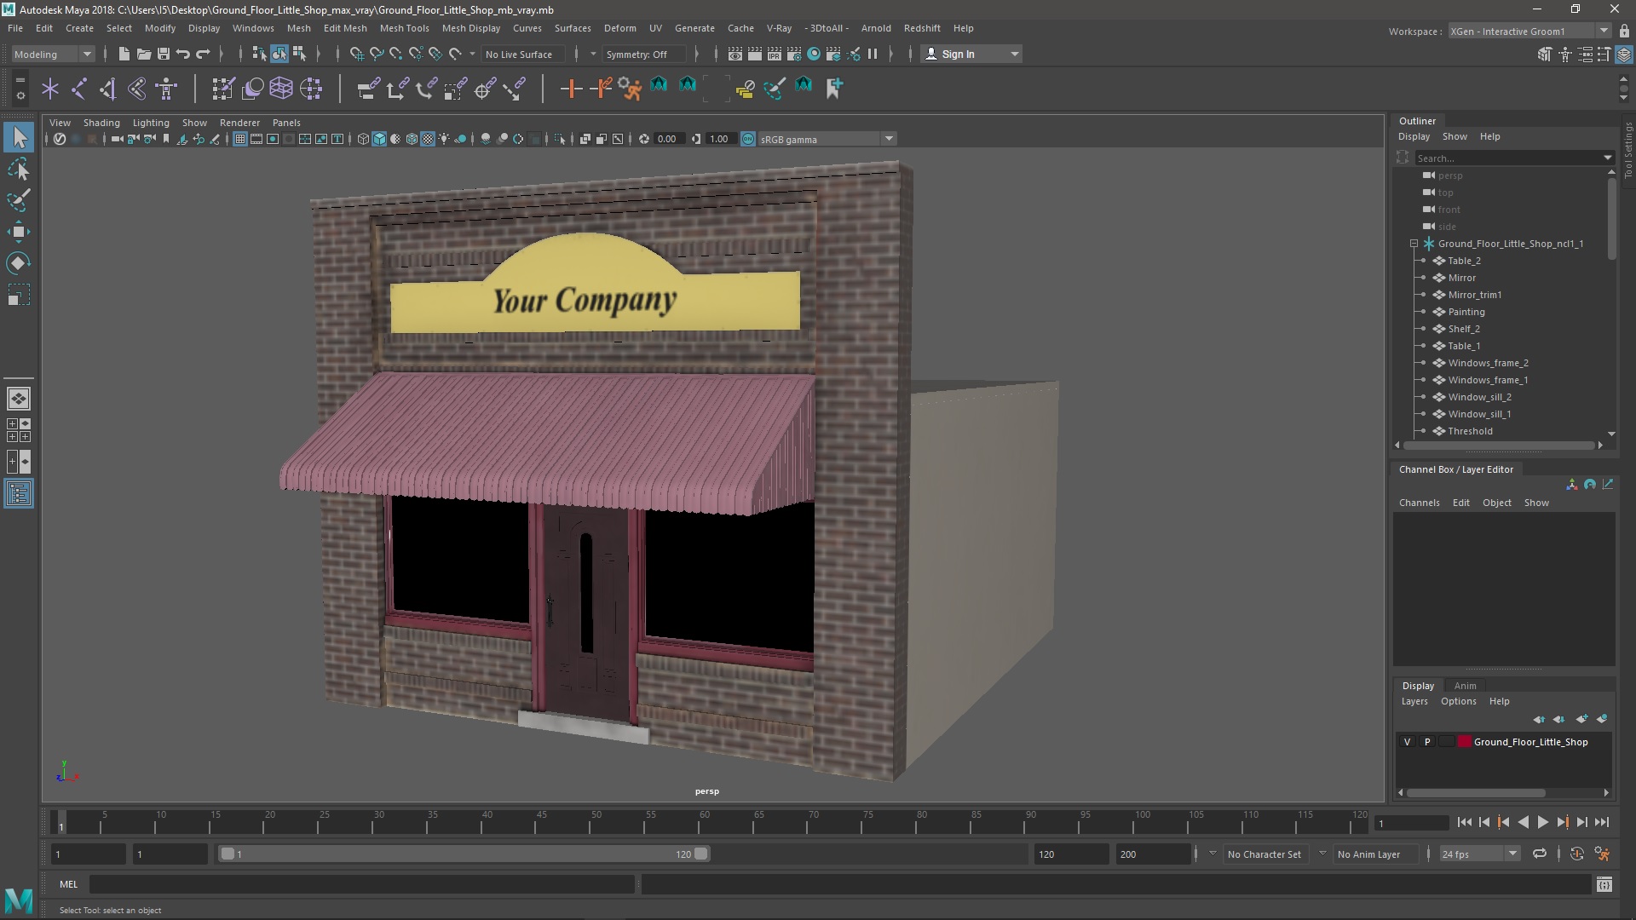Click the red color swatch of the layer
This screenshot has height=920, width=1636.
1465,742
